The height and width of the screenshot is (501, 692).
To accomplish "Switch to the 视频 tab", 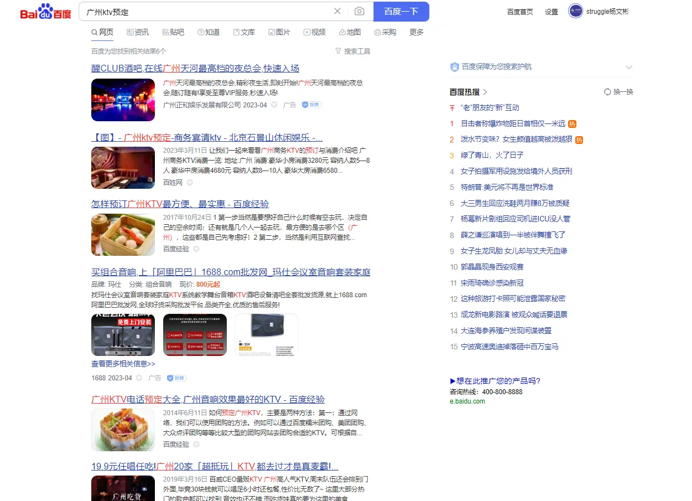I will point(314,32).
